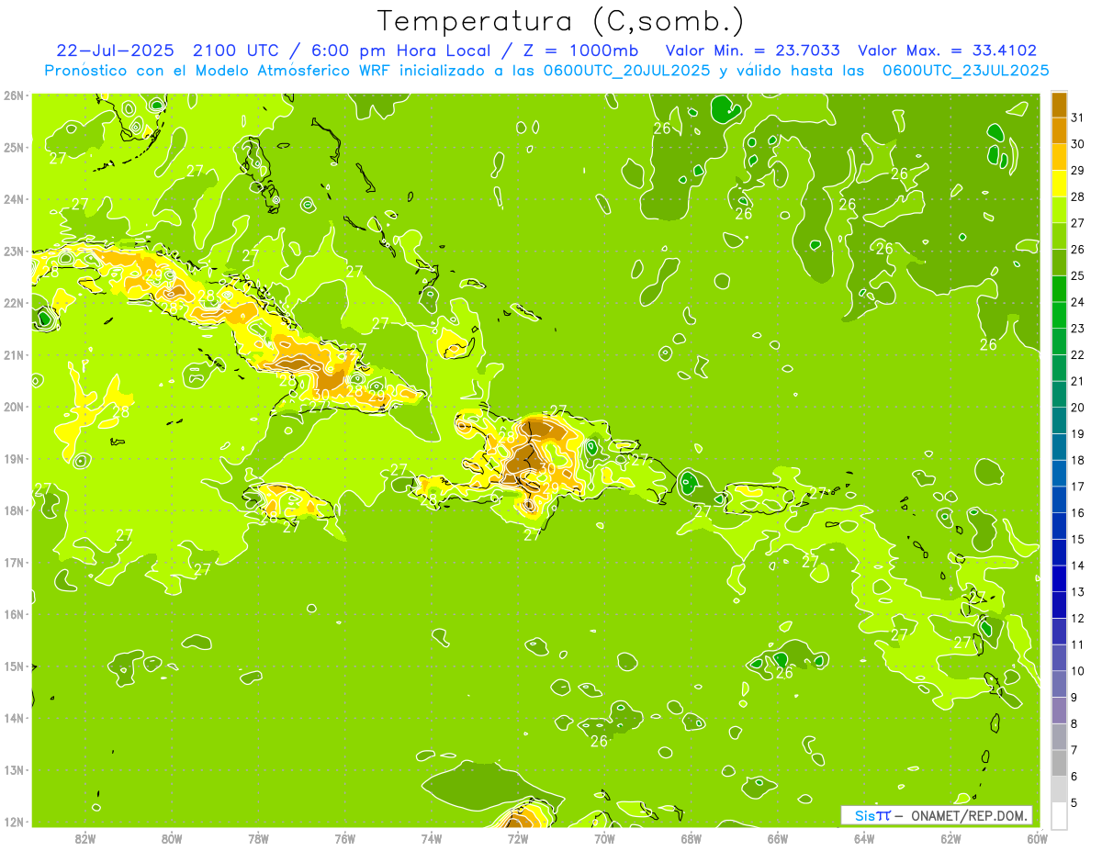Click the Valor Max. = 33.4102 readout
Viewport: 1102px width, 851px height.
(x=948, y=50)
